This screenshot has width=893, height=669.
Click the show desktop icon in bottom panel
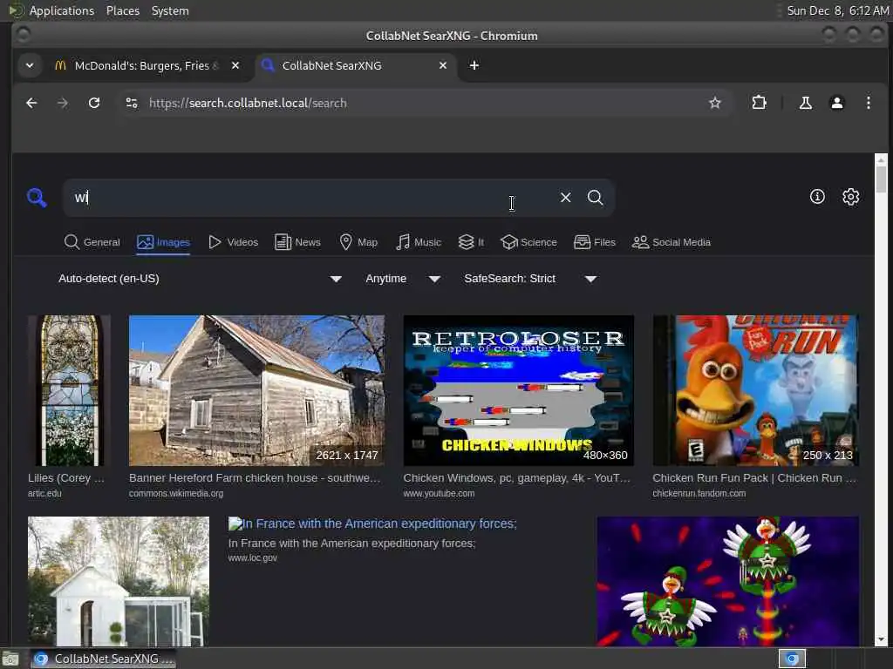[x=10, y=659]
